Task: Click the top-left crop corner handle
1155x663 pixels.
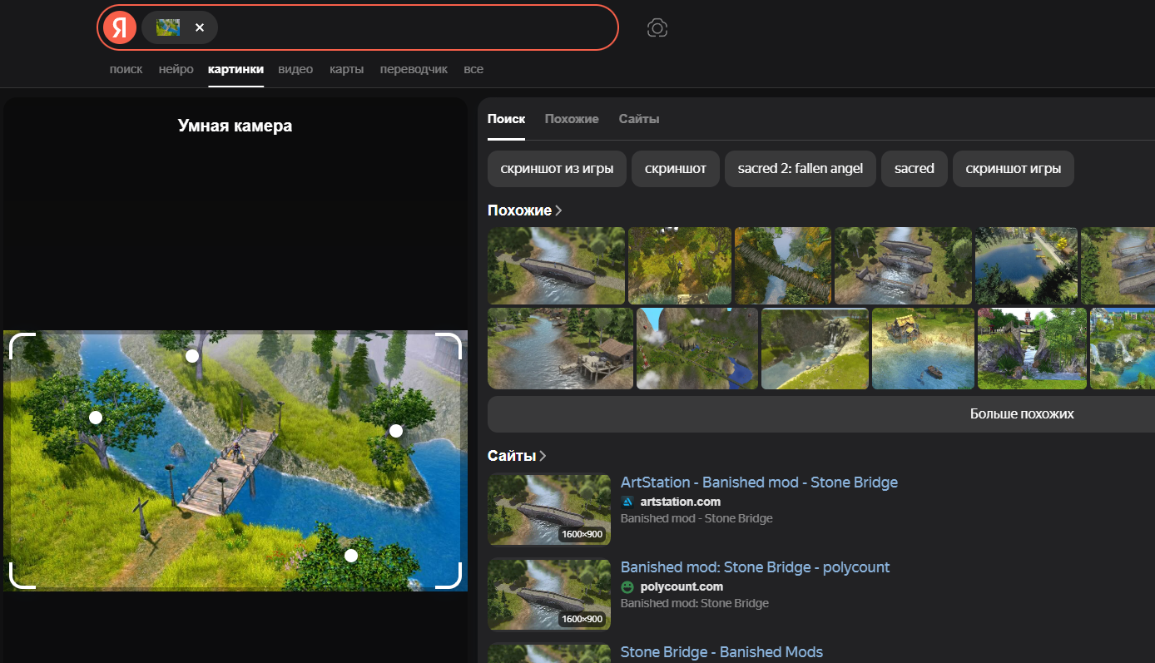Action: pyautogui.click(x=22, y=345)
